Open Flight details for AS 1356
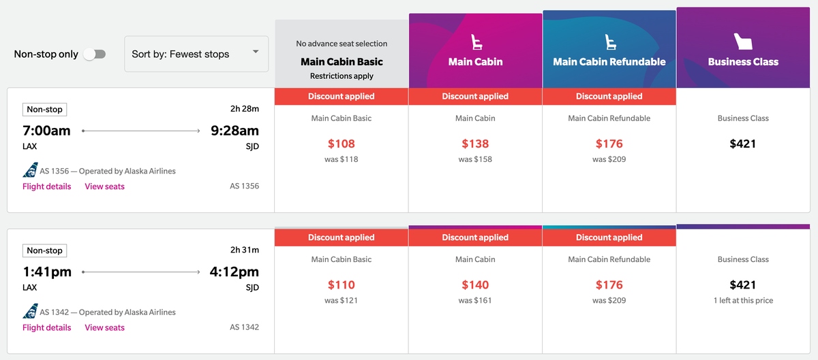Image resolution: width=818 pixels, height=360 pixels. click(x=46, y=186)
